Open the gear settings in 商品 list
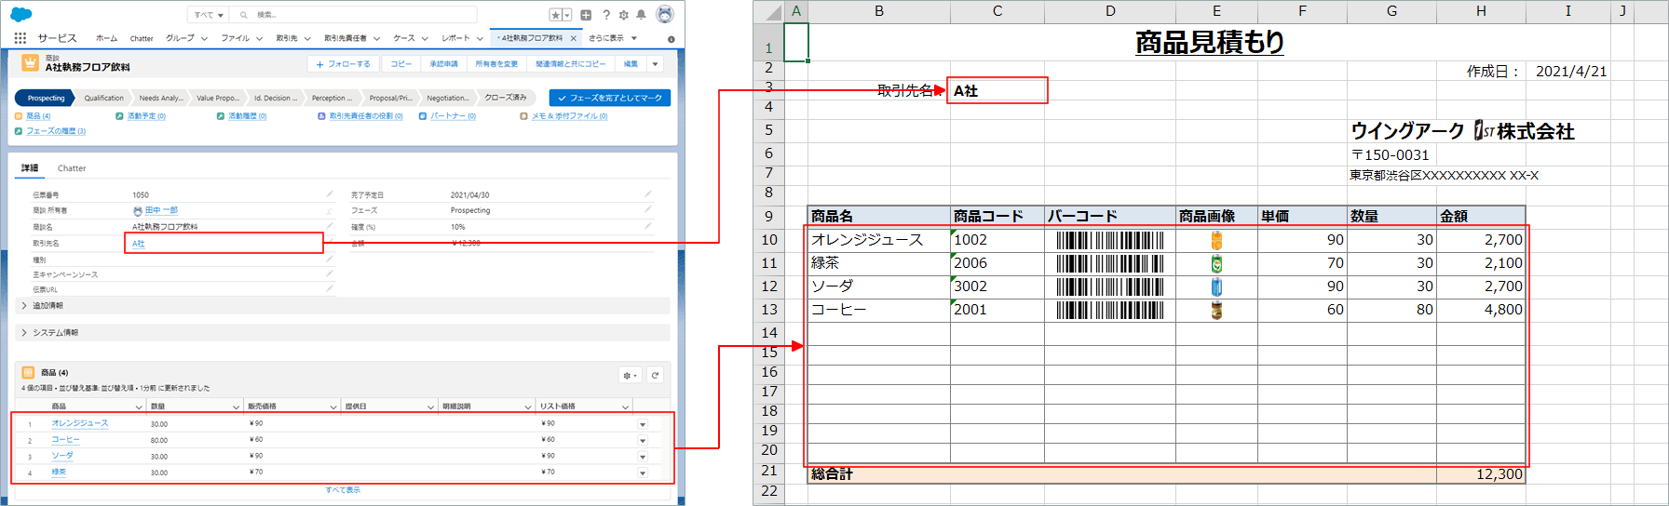The width and height of the screenshot is (1669, 506). click(x=631, y=375)
